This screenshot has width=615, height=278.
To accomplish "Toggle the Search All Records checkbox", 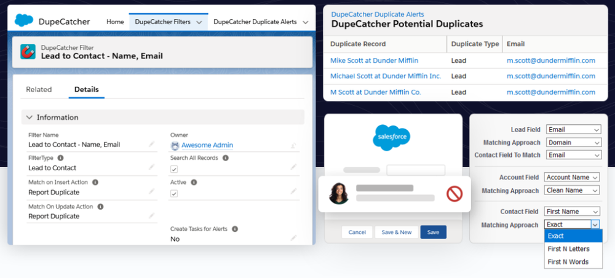I will tap(174, 169).
